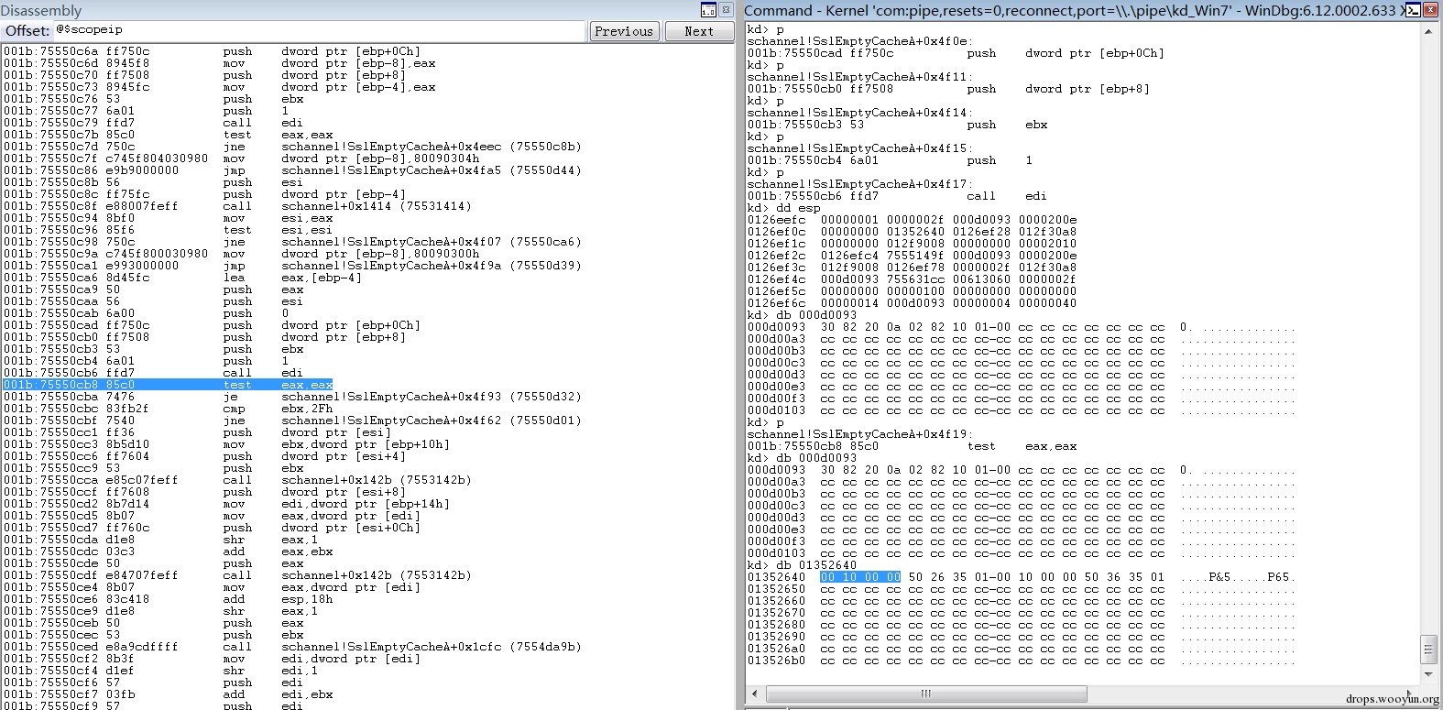Click the disassembly line at address 75550c6a
Viewport: 1443px width, 710px height.
(x=212, y=52)
